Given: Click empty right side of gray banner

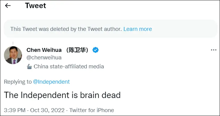Looking at the screenshot, I should click(184, 29).
